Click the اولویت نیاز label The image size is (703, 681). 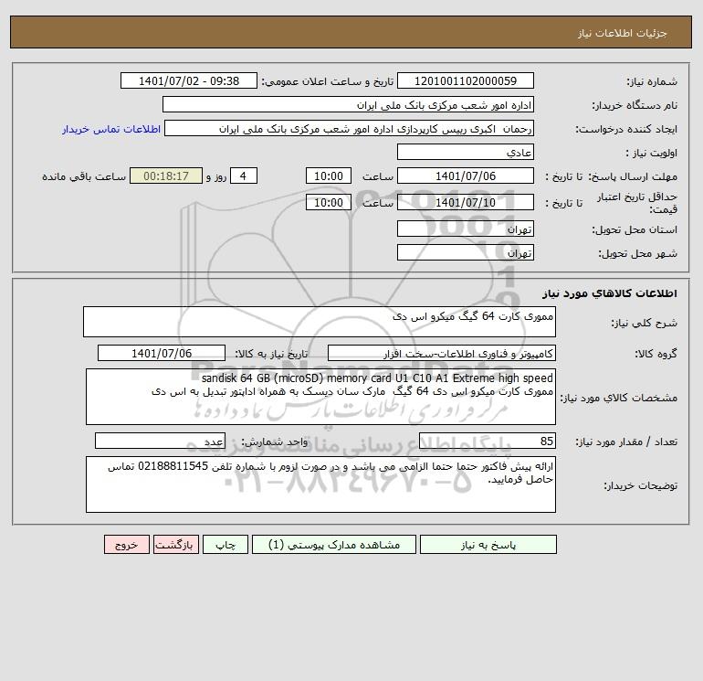click(x=652, y=153)
